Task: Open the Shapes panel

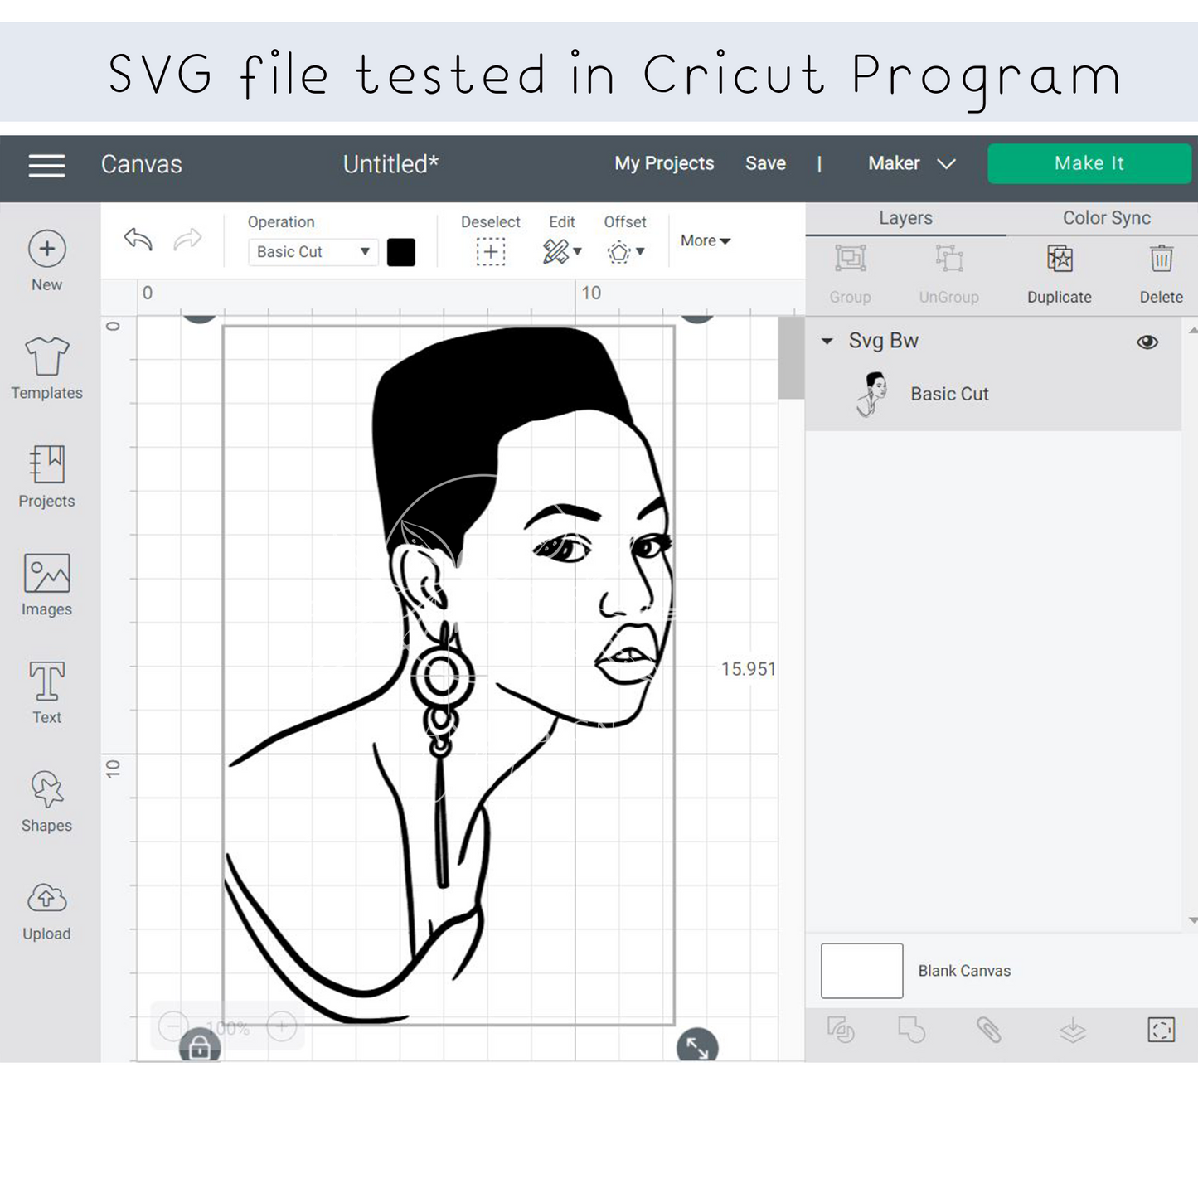Action: pyautogui.click(x=46, y=790)
